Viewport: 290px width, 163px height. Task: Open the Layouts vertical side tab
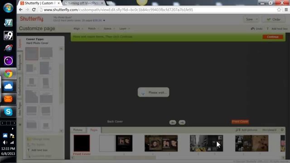(20, 43)
